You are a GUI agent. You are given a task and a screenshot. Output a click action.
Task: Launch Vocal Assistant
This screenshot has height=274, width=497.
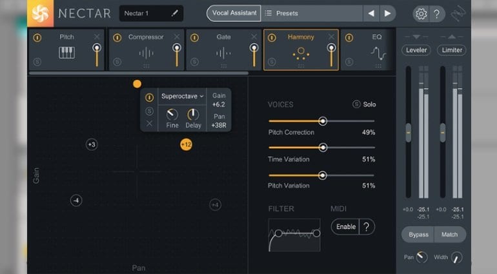pos(234,13)
